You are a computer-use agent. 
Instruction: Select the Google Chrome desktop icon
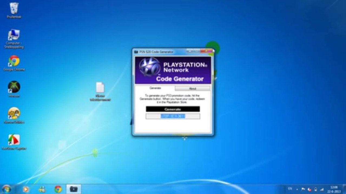tap(14, 63)
